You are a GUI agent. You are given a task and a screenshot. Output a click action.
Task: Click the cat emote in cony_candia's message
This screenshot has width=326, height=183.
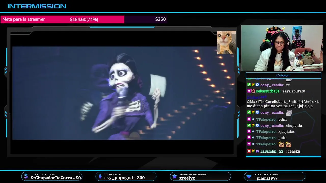[x=289, y=113]
